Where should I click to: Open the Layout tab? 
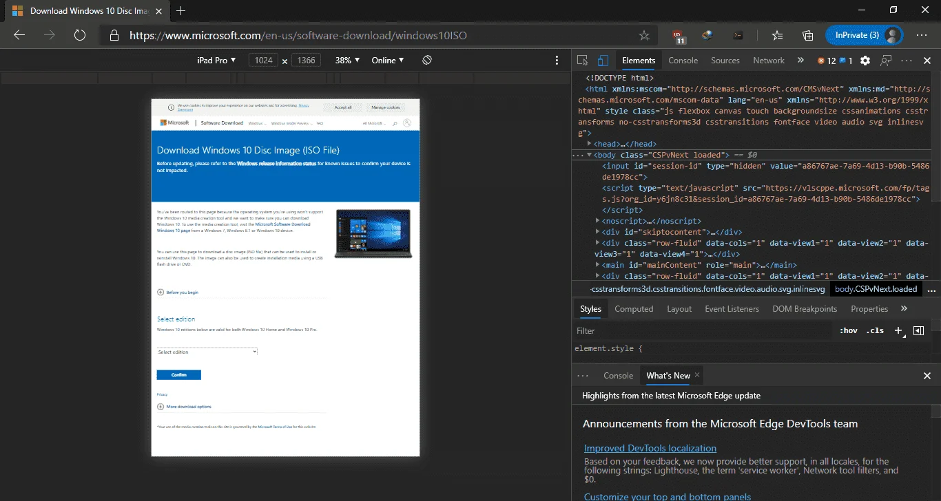click(x=679, y=309)
